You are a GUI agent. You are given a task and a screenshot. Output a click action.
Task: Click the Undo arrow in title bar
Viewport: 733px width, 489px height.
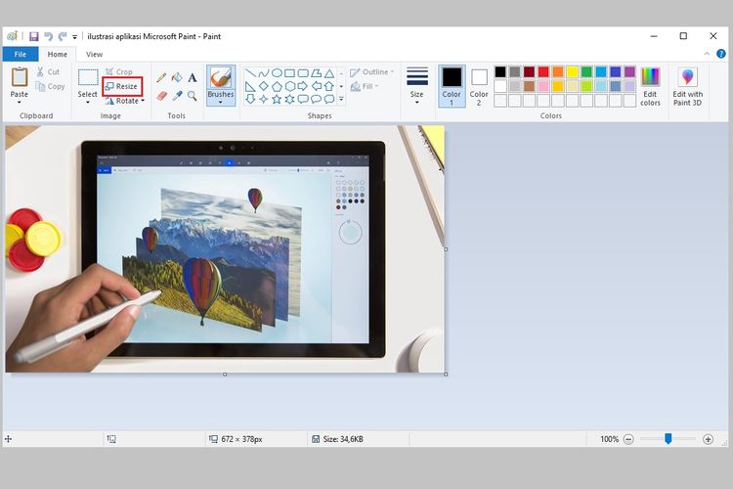tap(48, 36)
